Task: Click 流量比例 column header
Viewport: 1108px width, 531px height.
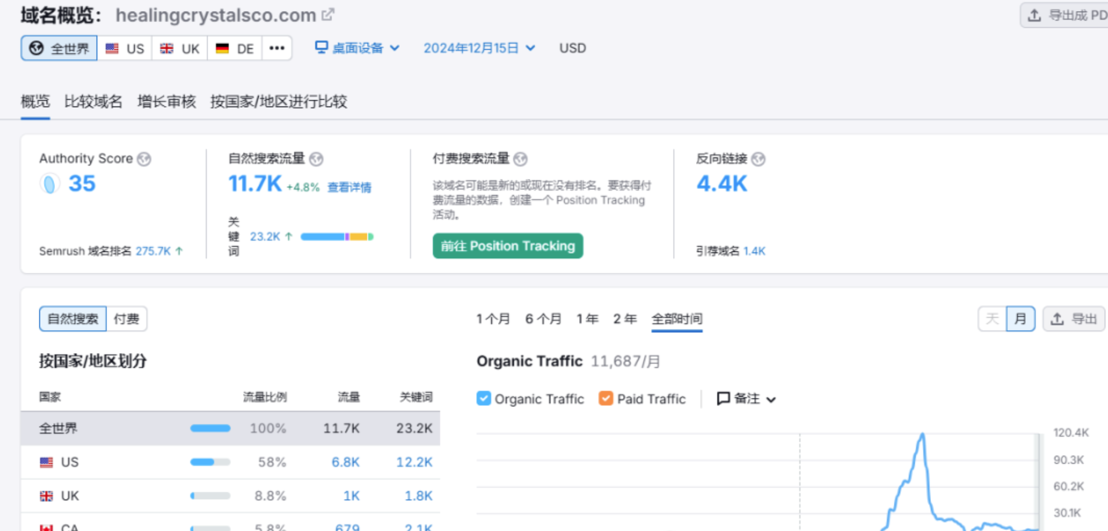Action: tap(264, 397)
